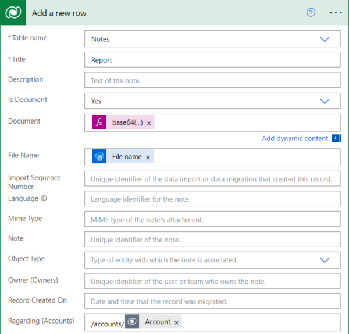The image size is (349, 334).
Task: Click the OneDrive file icon in File Name
Action: (x=99, y=157)
